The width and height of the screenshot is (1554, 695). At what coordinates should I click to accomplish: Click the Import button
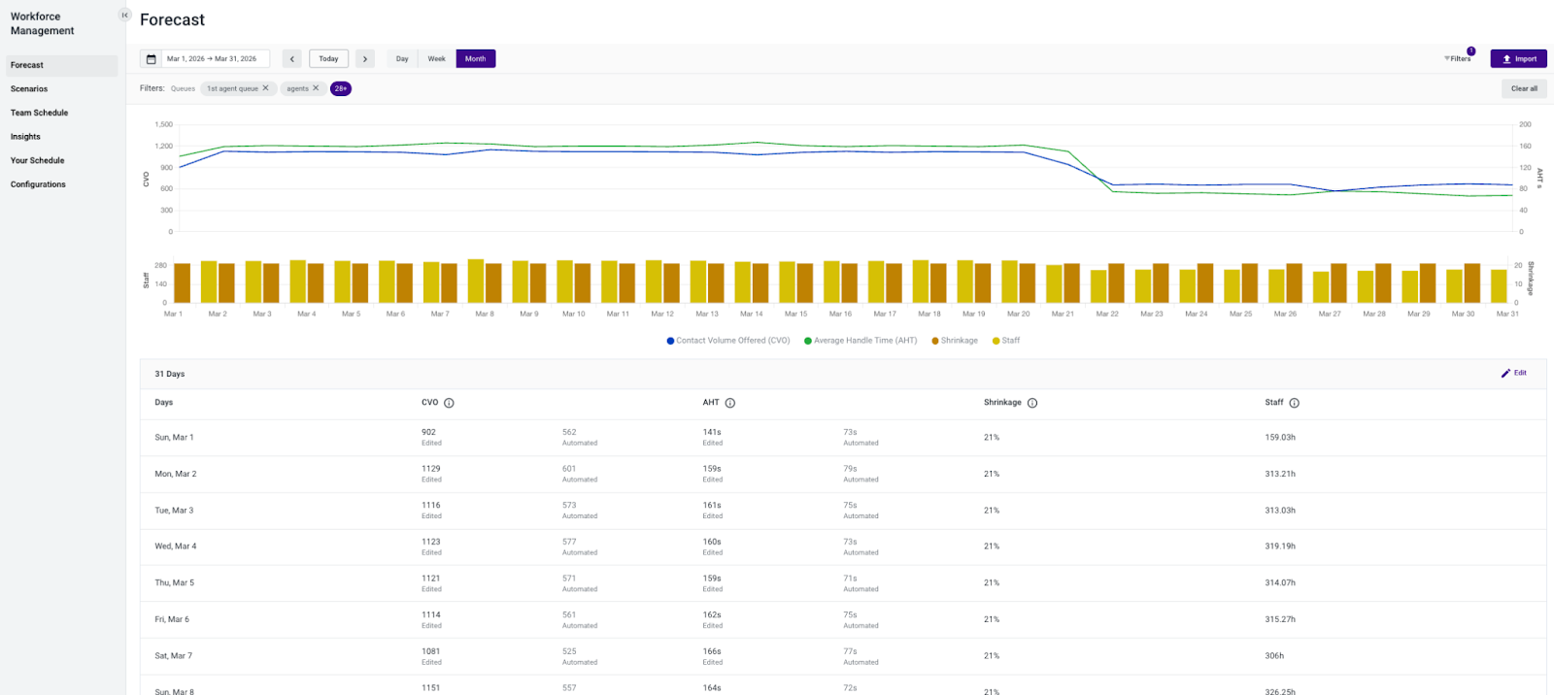[1519, 59]
